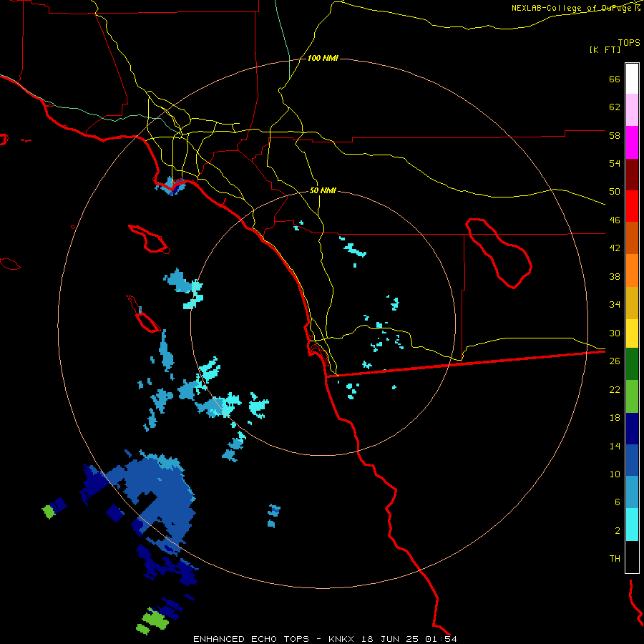Click the NEXLAB-College of DuPage text
This screenshot has height=644, width=644.
coord(572,8)
